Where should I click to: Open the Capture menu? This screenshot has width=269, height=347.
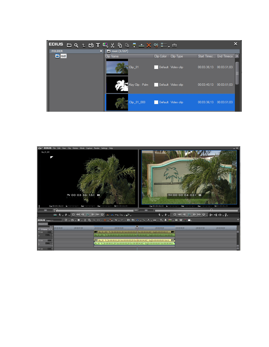(x=89, y=148)
